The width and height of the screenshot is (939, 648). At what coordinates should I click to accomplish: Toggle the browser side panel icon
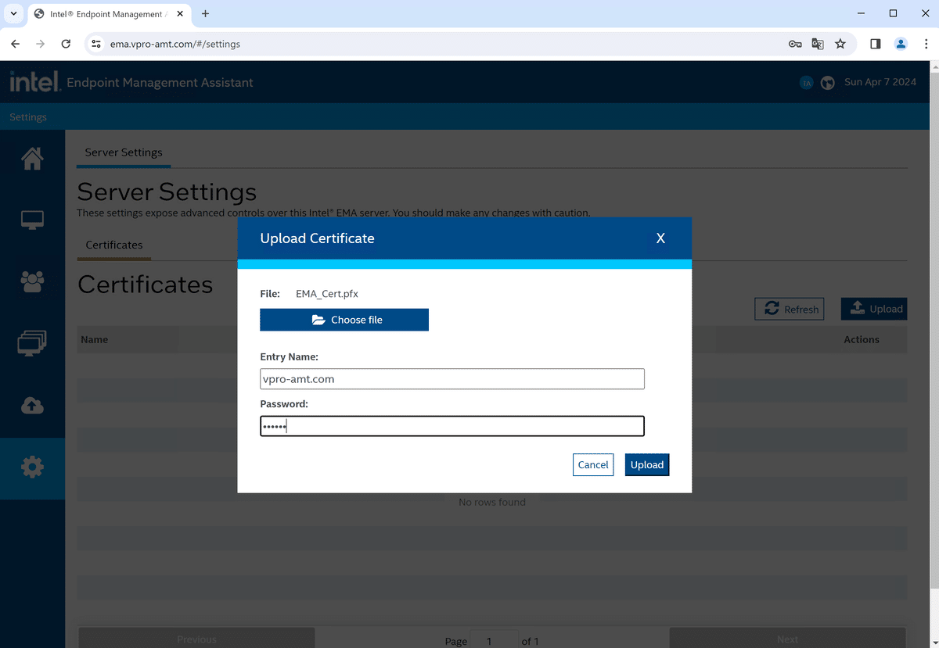876,44
